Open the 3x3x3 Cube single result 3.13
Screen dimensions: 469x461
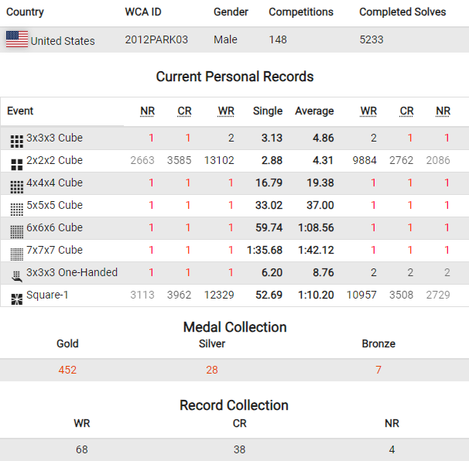272,138
